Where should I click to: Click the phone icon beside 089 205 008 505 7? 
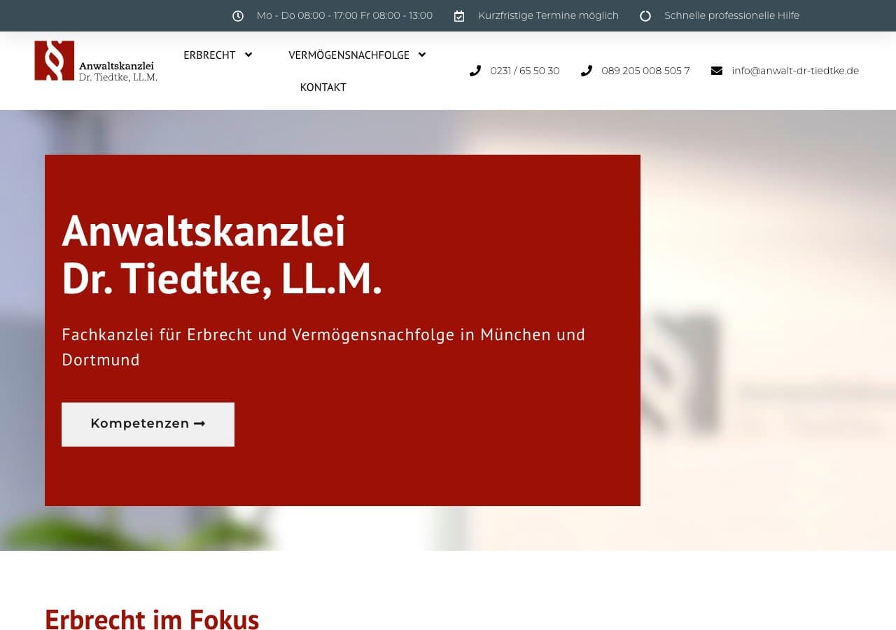(x=586, y=70)
